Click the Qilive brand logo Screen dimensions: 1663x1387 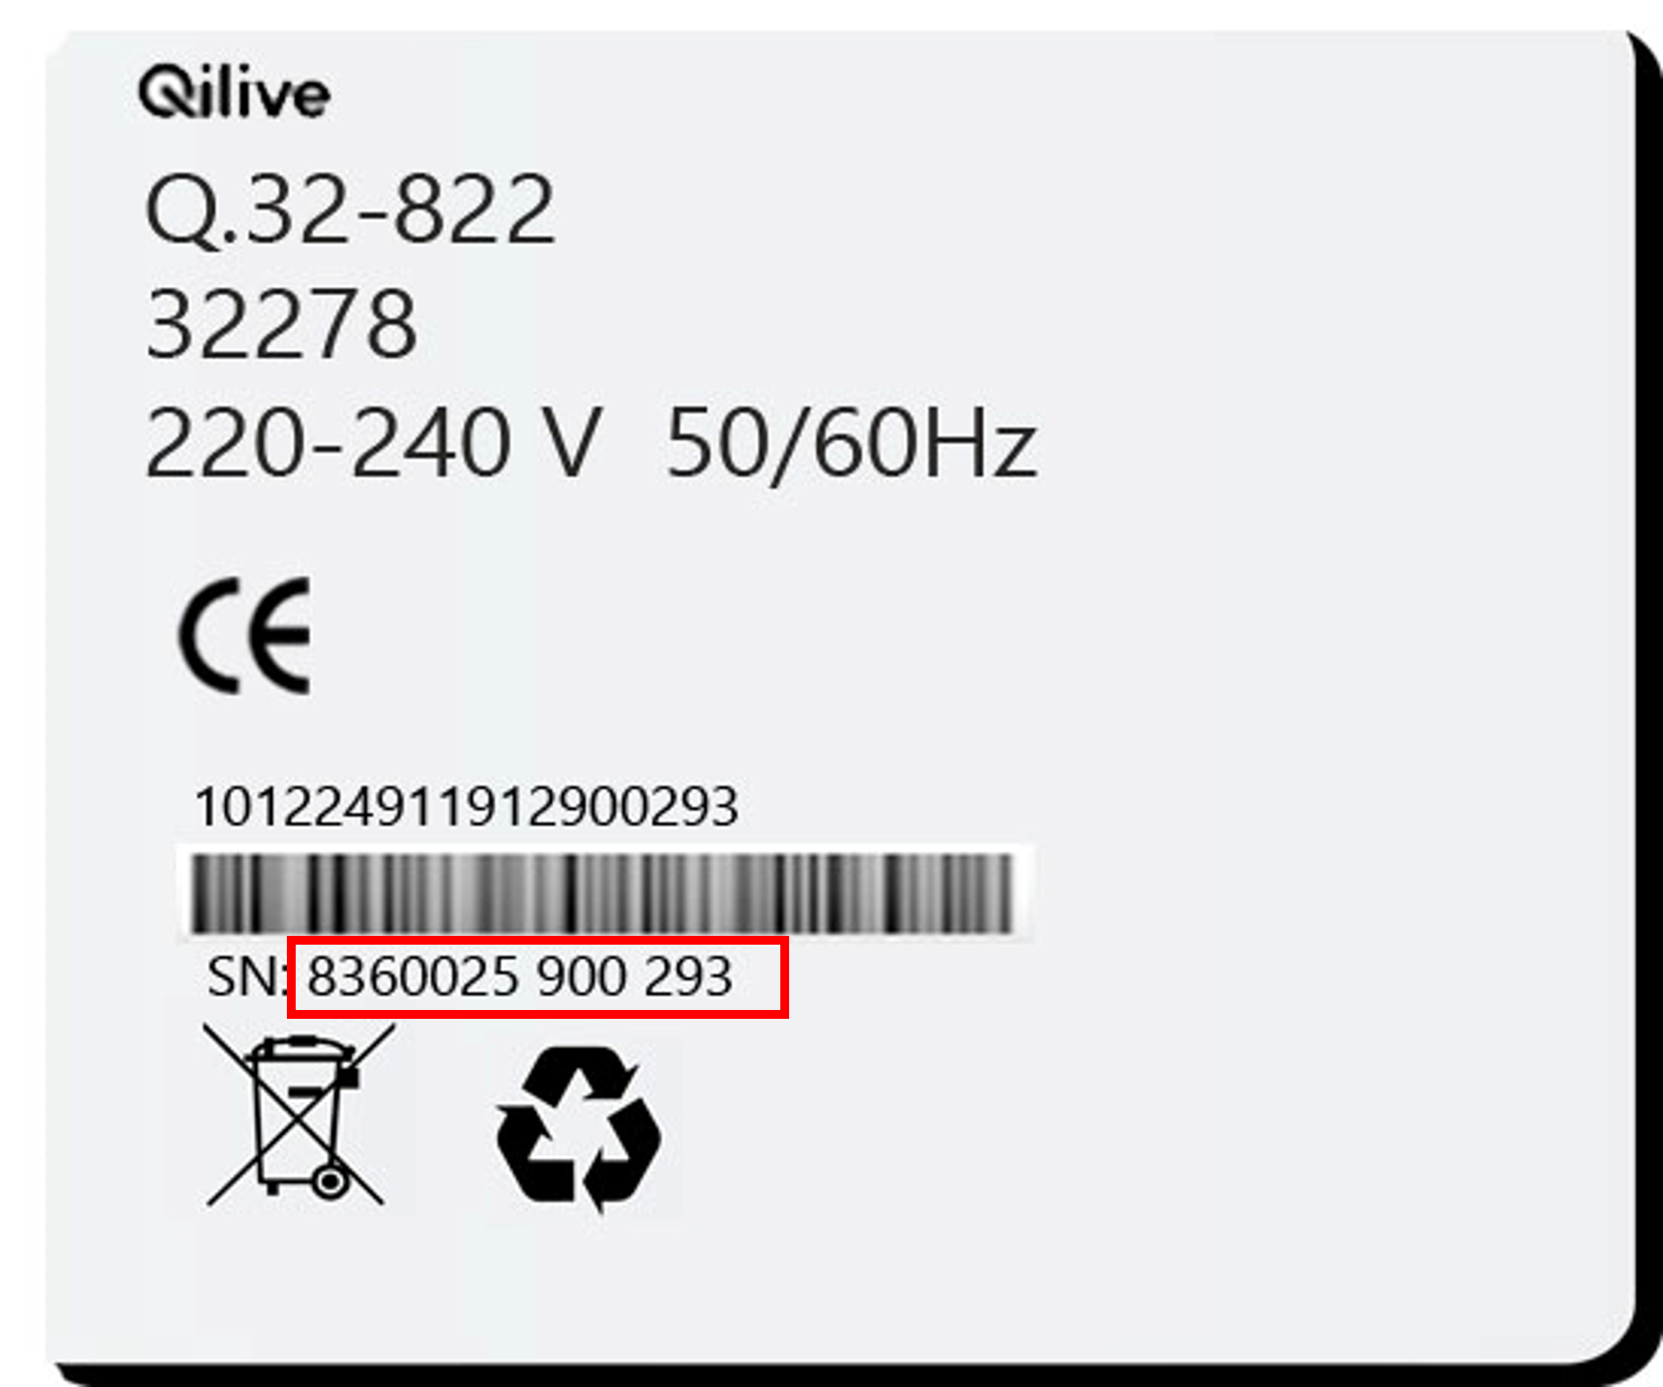coord(235,91)
